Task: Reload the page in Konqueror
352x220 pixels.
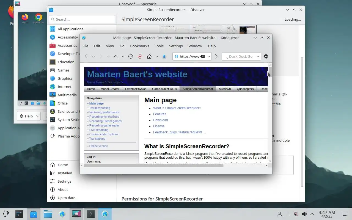Action: (x=131, y=56)
